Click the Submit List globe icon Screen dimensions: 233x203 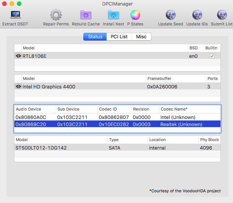pos(222,15)
